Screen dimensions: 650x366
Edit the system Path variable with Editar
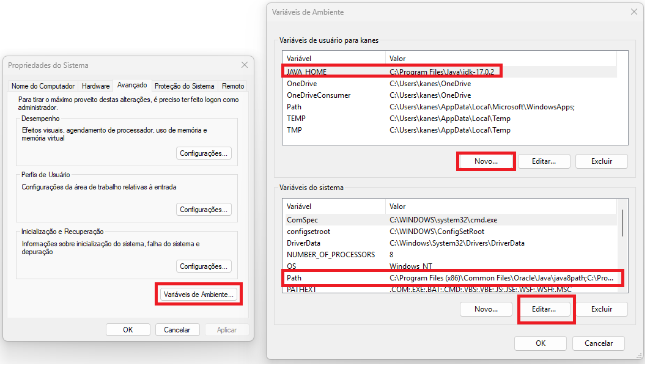click(x=544, y=309)
